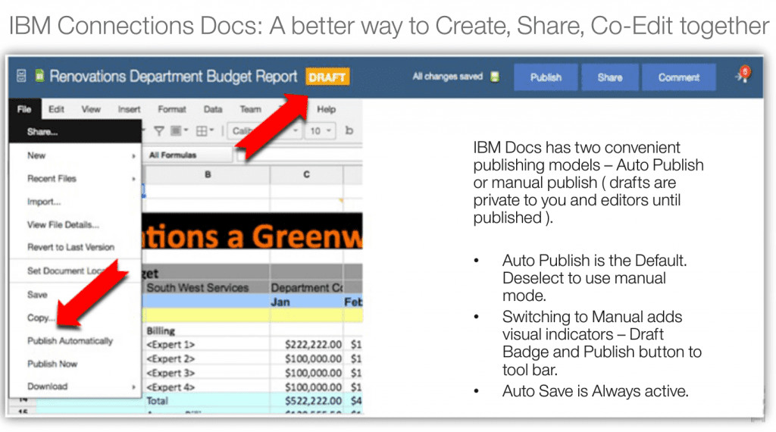This screenshot has height=432, width=776.
Task: Select Share... in the File menu
Action: (x=75, y=132)
